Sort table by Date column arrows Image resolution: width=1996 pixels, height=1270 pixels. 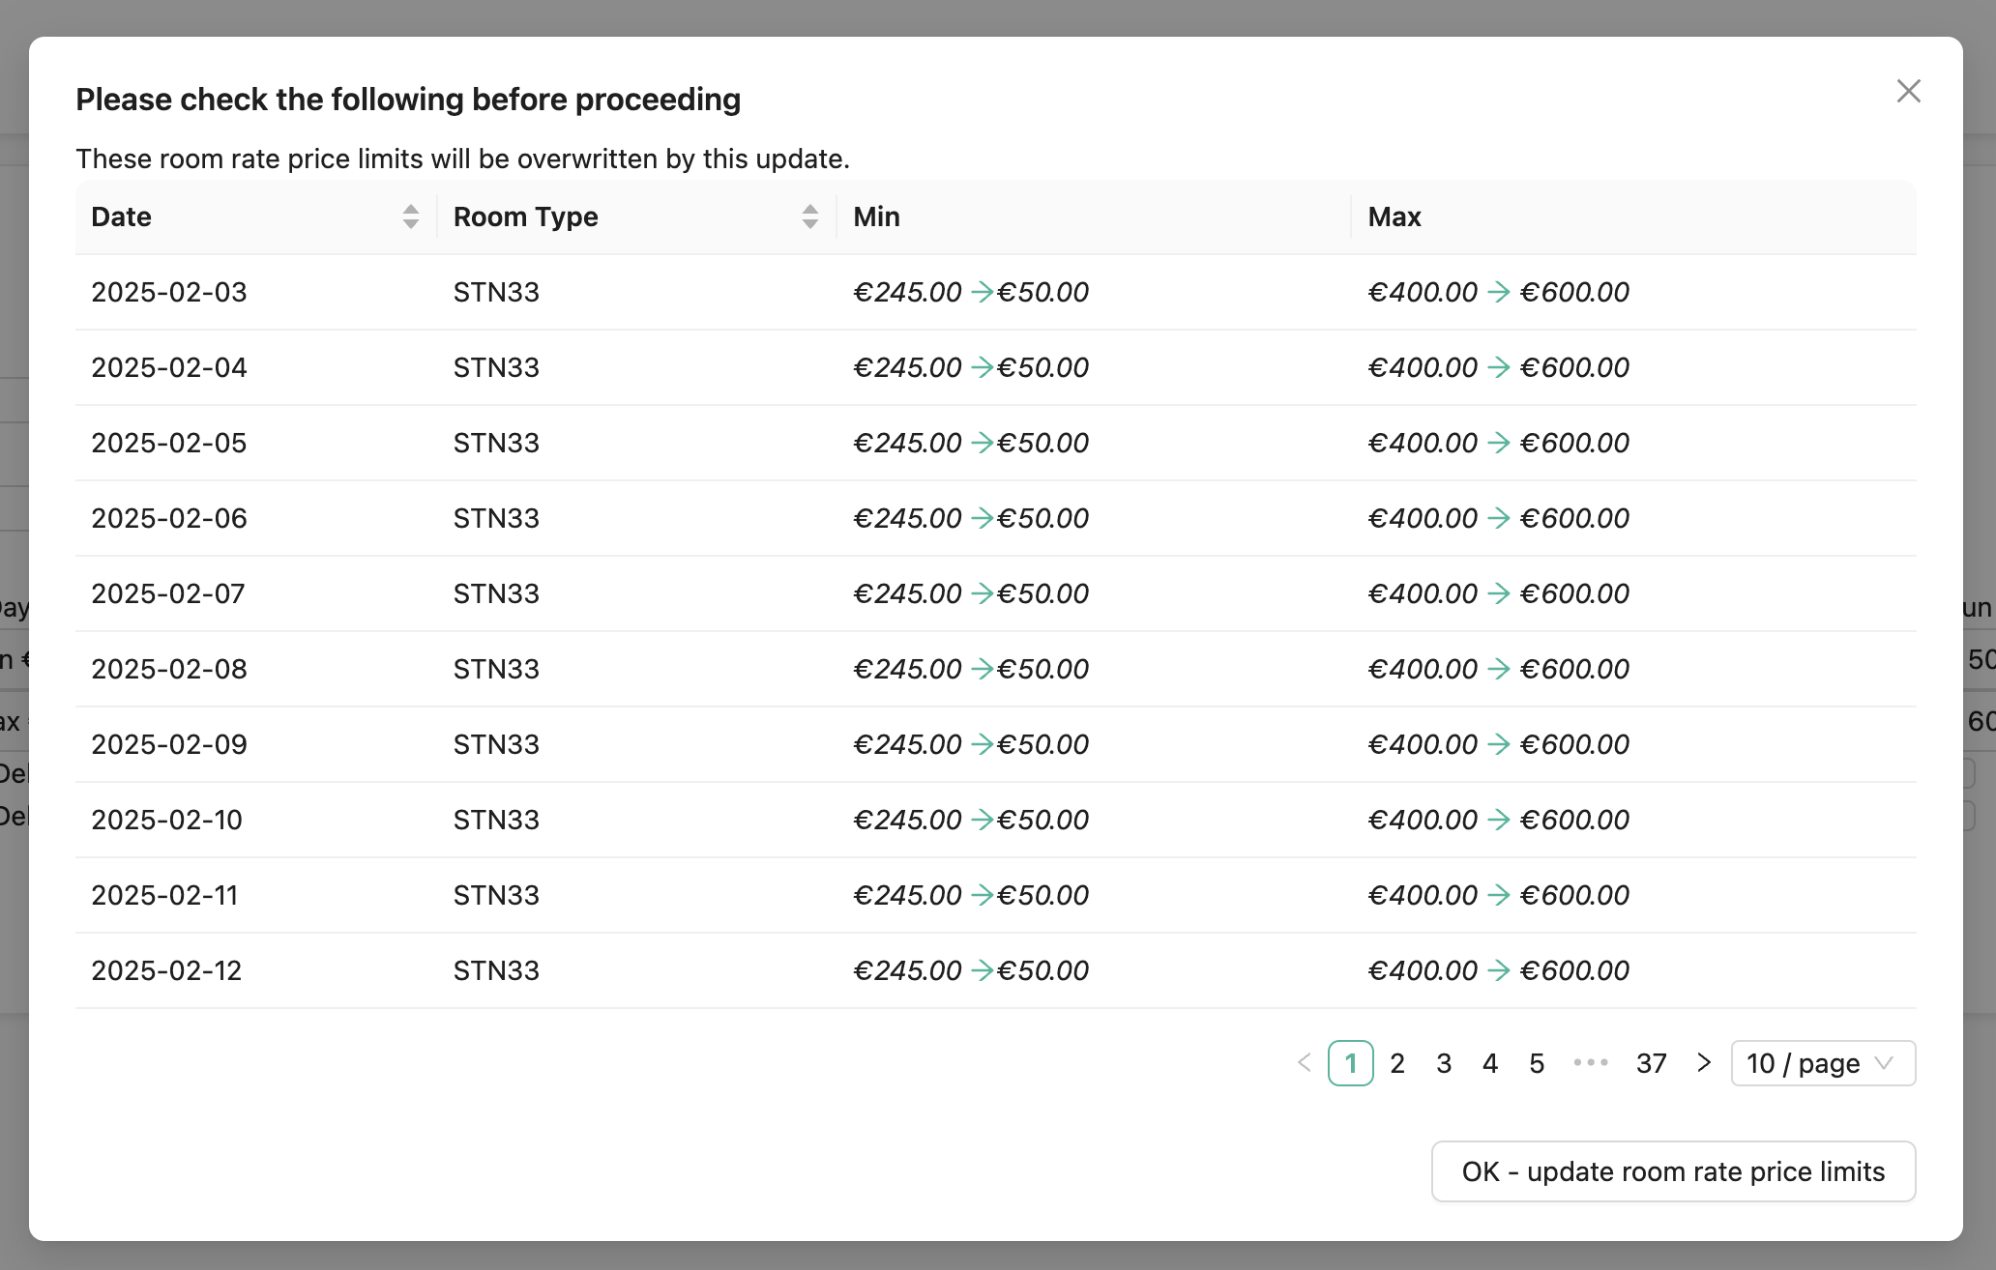point(411,216)
